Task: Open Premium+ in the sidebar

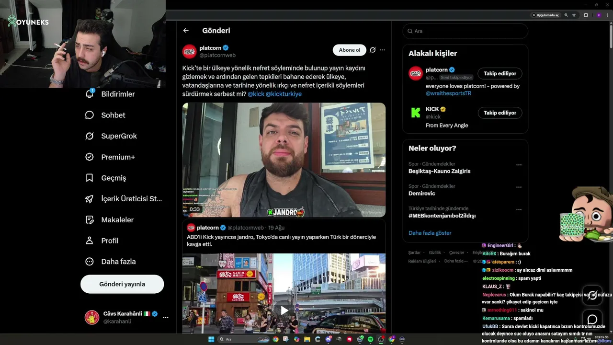Action: pyautogui.click(x=110, y=157)
